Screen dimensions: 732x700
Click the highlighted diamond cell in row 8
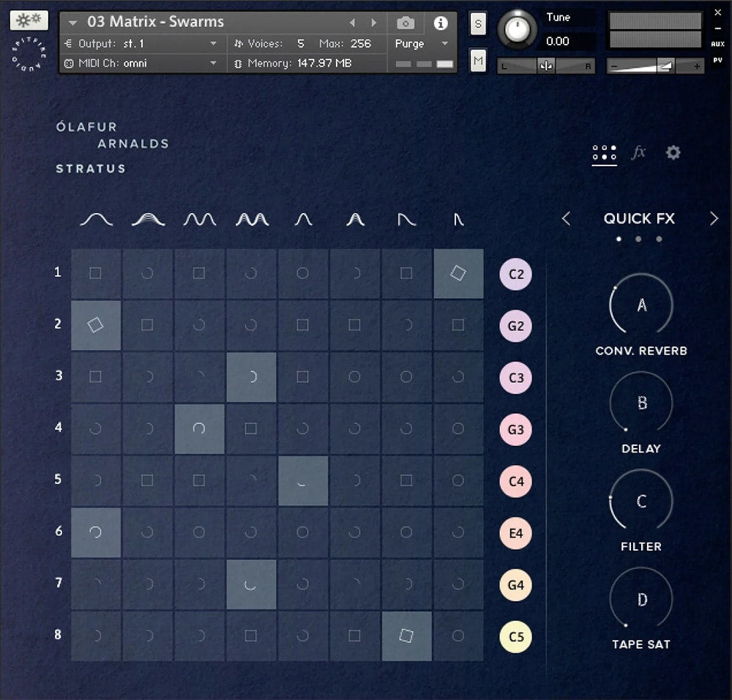pos(407,636)
